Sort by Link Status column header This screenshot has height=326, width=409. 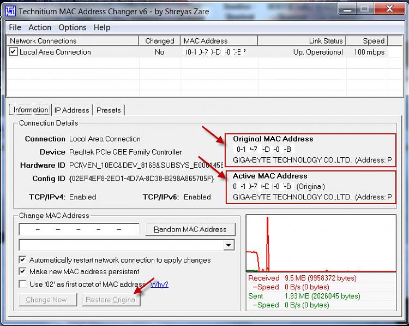click(302, 41)
